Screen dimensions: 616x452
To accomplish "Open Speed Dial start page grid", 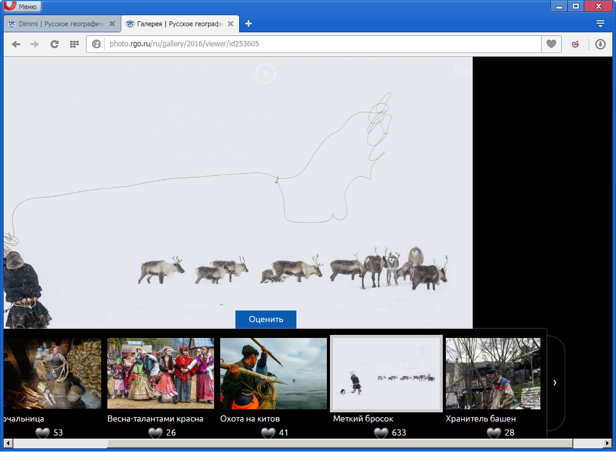I will pyautogui.click(x=74, y=44).
